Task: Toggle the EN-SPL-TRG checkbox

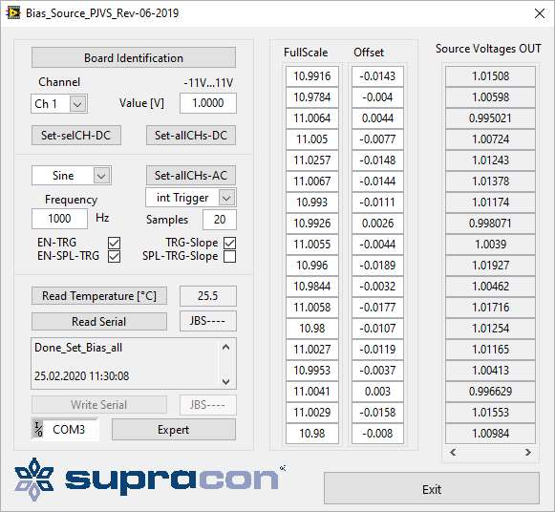Action: (114, 257)
